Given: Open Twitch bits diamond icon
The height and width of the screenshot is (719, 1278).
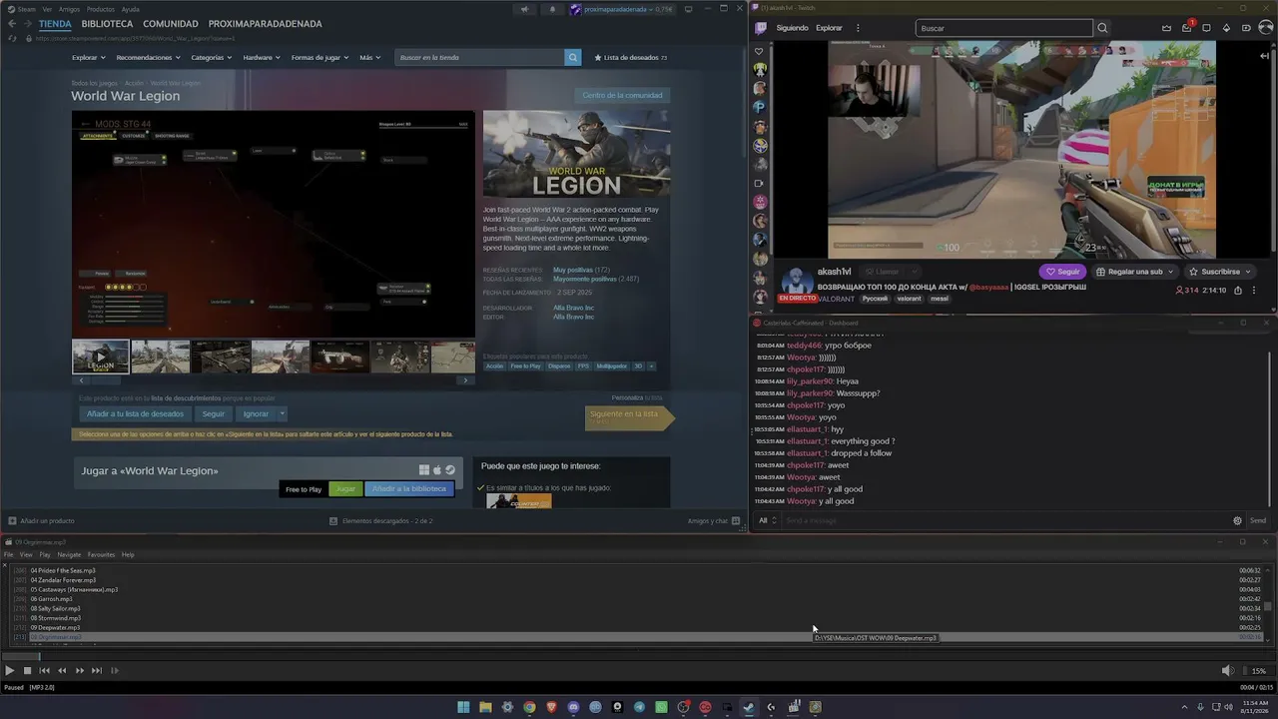Looking at the screenshot, I should click(x=1227, y=28).
